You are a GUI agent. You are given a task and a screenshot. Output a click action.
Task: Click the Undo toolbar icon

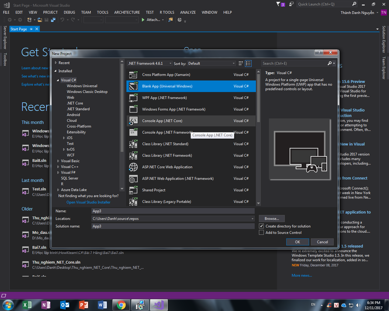(x=62, y=20)
